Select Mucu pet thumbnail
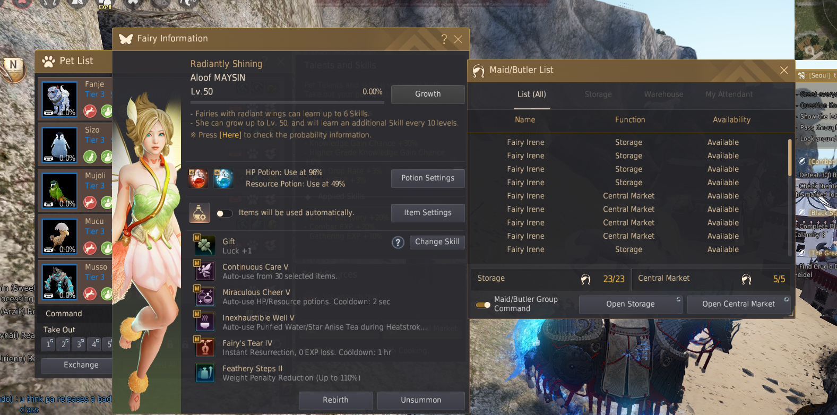Viewport: 837px width, 415px height. (59, 236)
